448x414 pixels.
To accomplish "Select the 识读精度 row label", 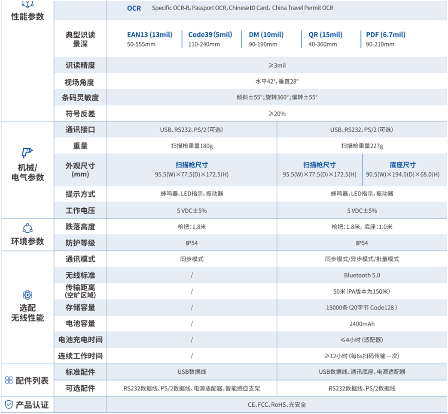I will coord(80,66).
